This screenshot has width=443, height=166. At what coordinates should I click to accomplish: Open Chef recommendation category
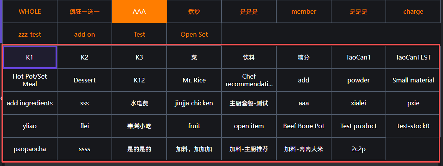pyautogui.click(x=249, y=80)
